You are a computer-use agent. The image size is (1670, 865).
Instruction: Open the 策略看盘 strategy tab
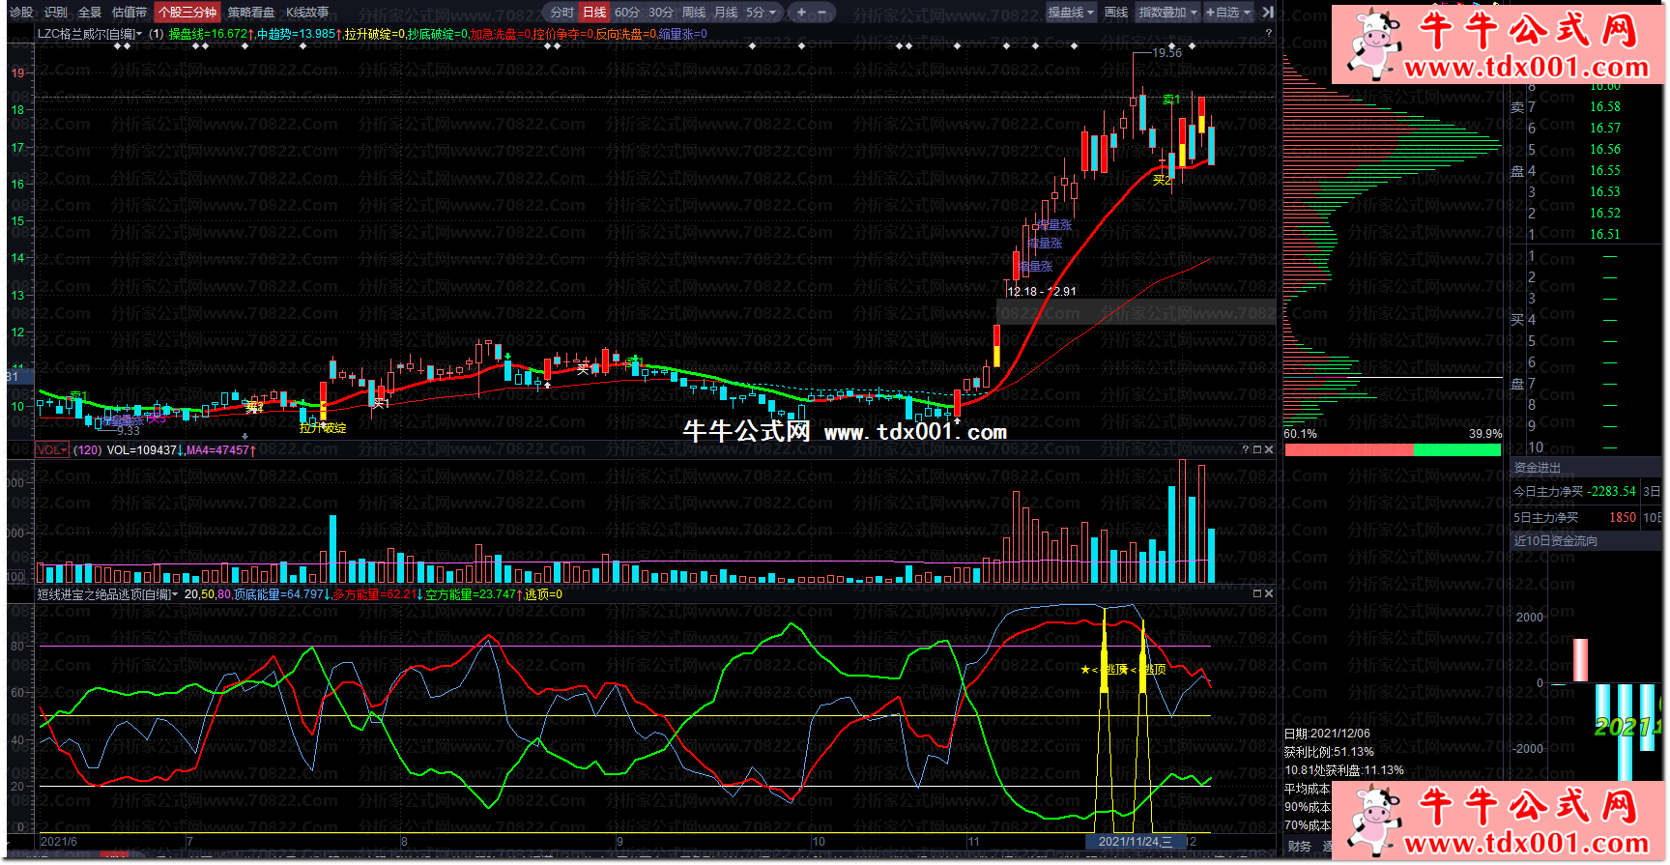coord(251,13)
